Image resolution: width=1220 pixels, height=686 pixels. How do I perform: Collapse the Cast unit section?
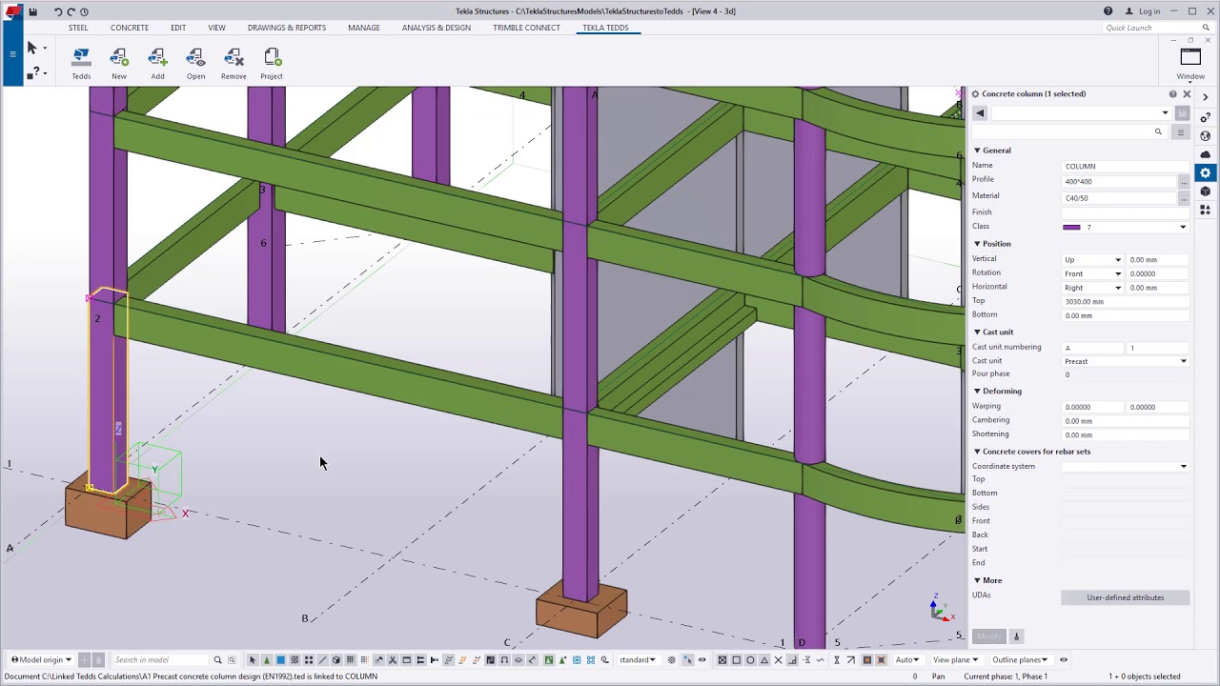coord(977,333)
